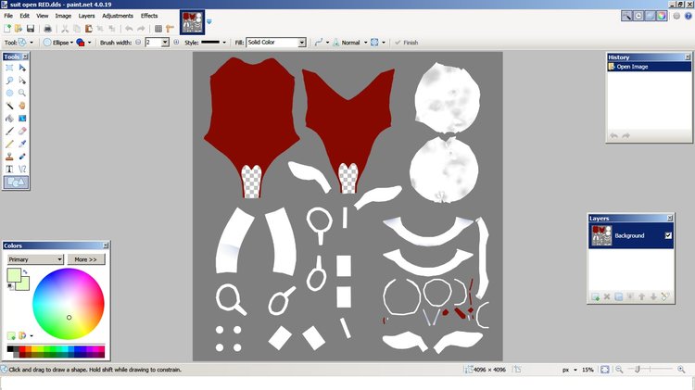Click the Print toolbar icon

point(47,29)
